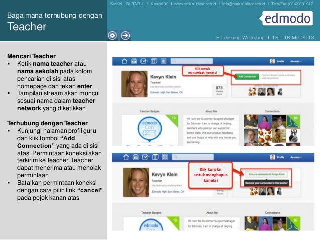This screenshot has width=320, height=240.
Task: Click the green Add Connection button
Action: click(x=247, y=77)
